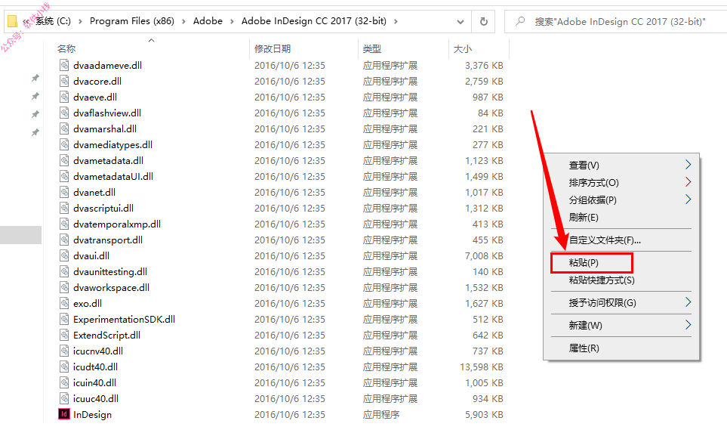Expand chevron after Program Files (x86) breadcrumb
Screen dimensions: 727x430
tap(183, 21)
